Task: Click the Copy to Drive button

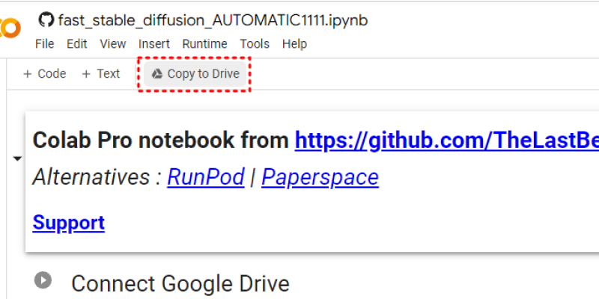Action: 195,73
